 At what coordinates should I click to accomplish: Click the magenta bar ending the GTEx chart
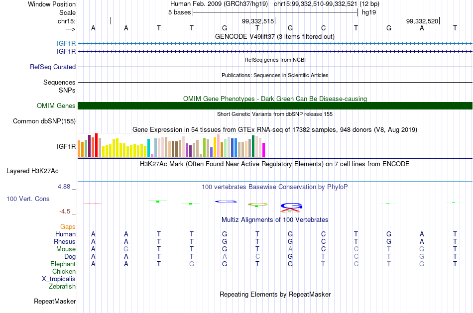coord(263,150)
